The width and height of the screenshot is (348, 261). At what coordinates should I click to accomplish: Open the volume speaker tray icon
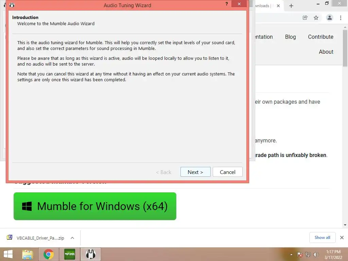(316, 255)
